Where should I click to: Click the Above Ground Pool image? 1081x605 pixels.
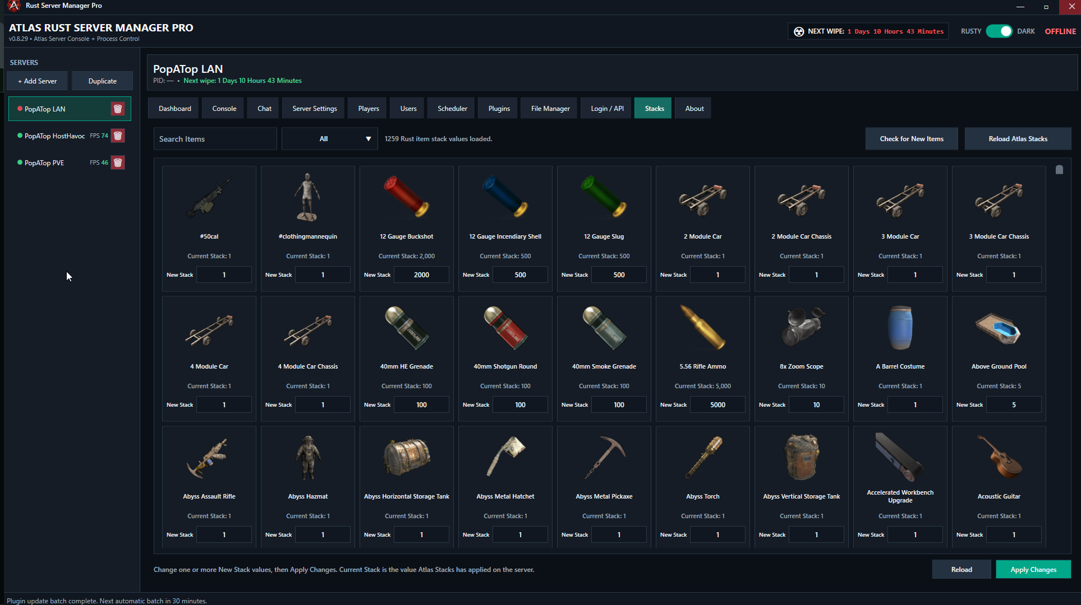click(x=999, y=328)
